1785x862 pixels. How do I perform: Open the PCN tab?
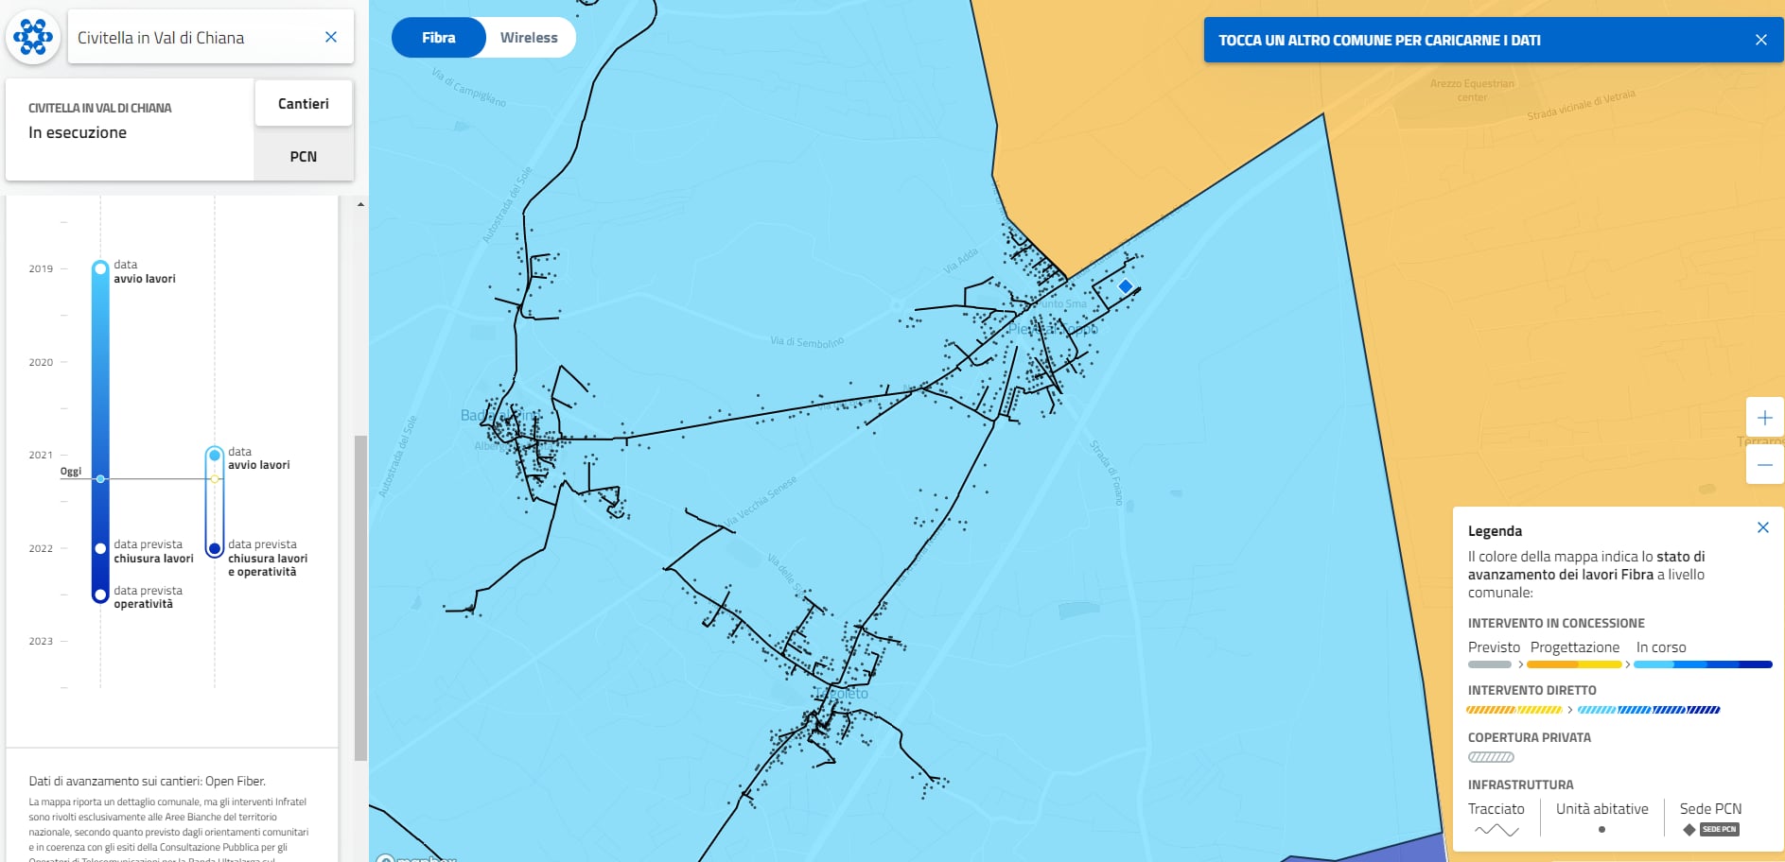[303, 157]
